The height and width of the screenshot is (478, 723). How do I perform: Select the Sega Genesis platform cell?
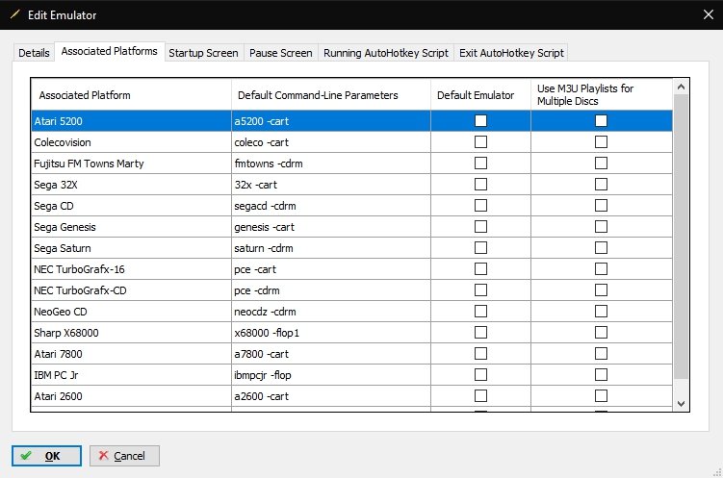(x=132, y=227)
